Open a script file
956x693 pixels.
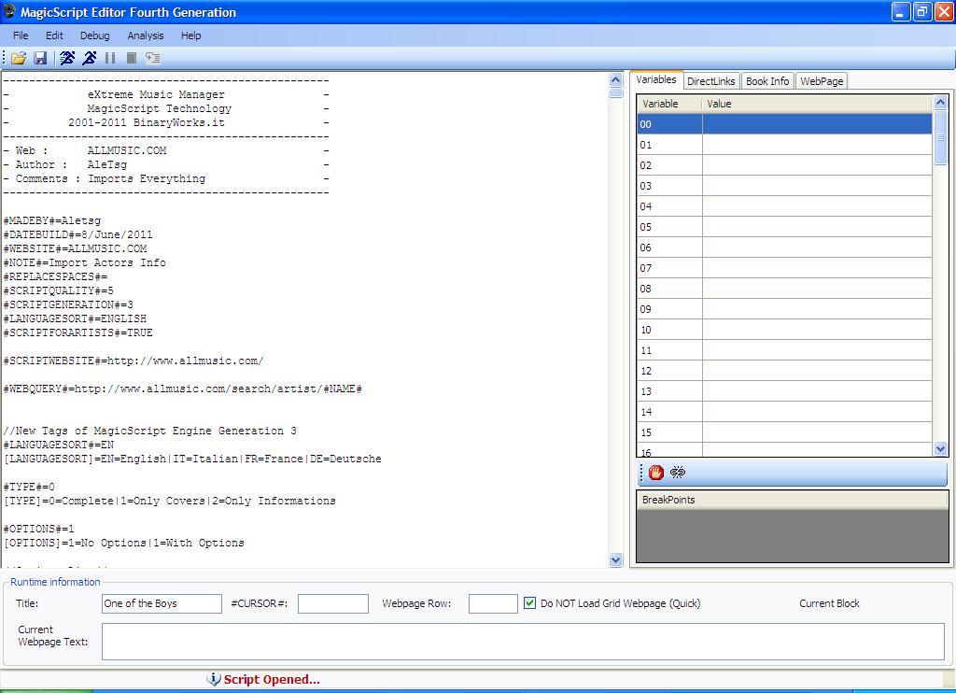tap(19, 57)
